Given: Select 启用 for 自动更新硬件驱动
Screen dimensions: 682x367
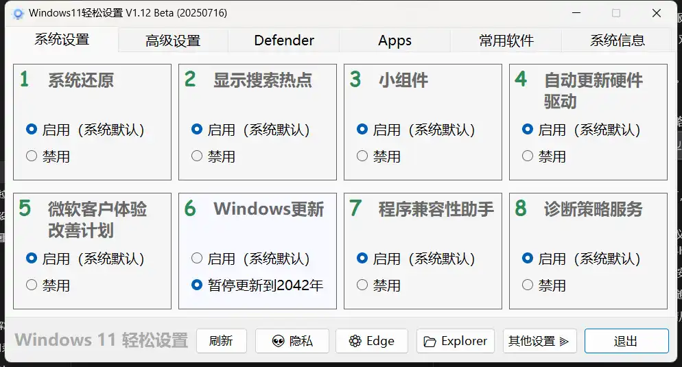Looking at the screenshot, I should 581,130.
